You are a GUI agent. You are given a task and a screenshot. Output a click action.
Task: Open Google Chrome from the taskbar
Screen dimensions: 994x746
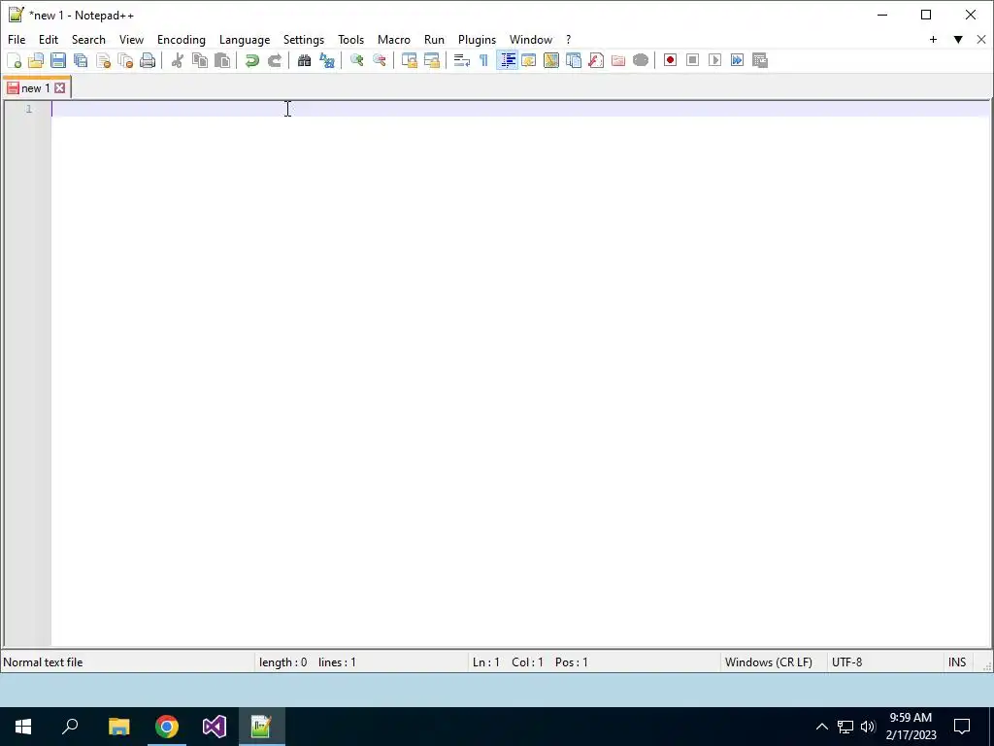(x=167, y=727)
